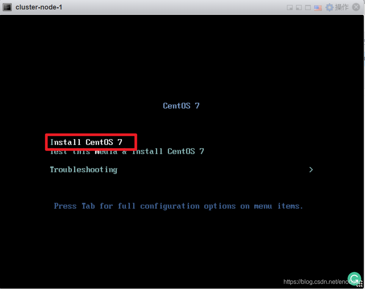Click the 'Press Tab for full configuration' hint
365x289 pixels.
coord(178,206)
